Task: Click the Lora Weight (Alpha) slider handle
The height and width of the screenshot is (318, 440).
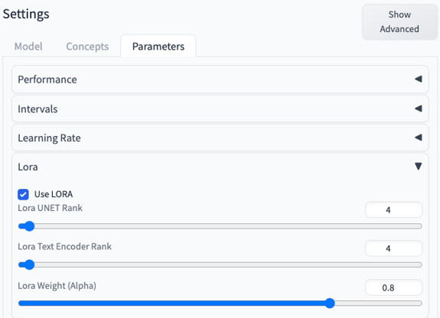Action: pyautogui.click(x=330, y=303)
